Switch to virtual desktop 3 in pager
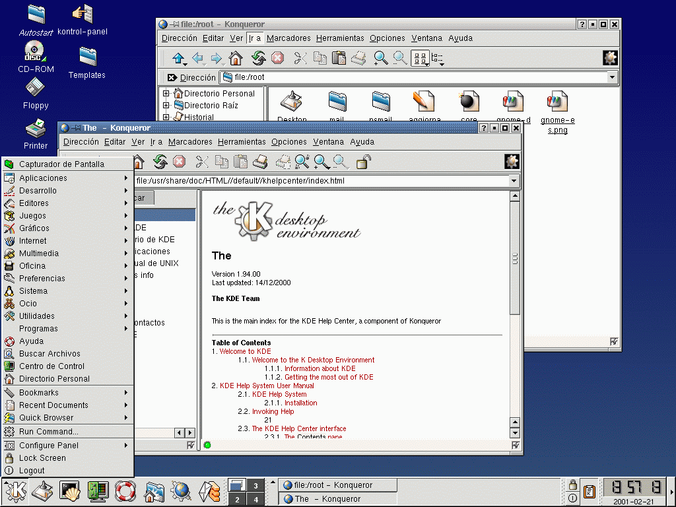The image size is (676, 507). (256, 486)
